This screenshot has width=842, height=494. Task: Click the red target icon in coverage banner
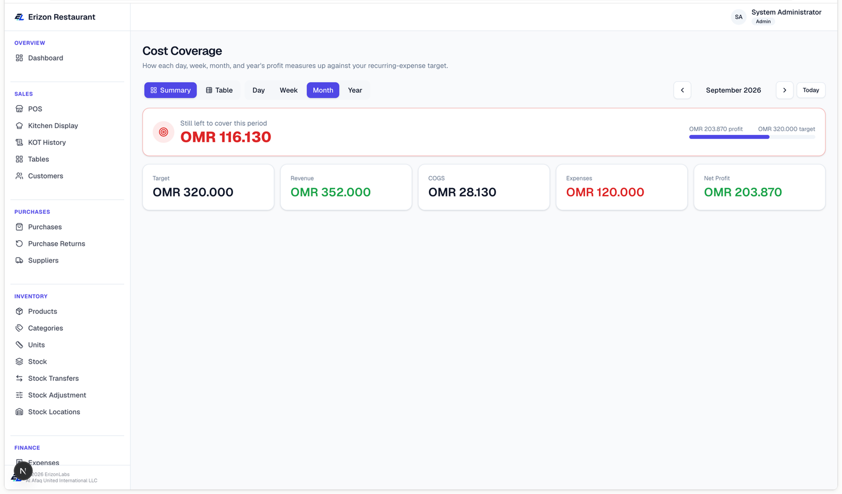pyautogui.click(x=164, y=132)
